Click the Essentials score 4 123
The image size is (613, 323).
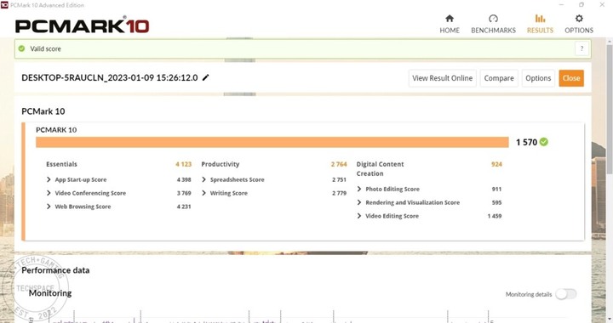click(183, 164)
